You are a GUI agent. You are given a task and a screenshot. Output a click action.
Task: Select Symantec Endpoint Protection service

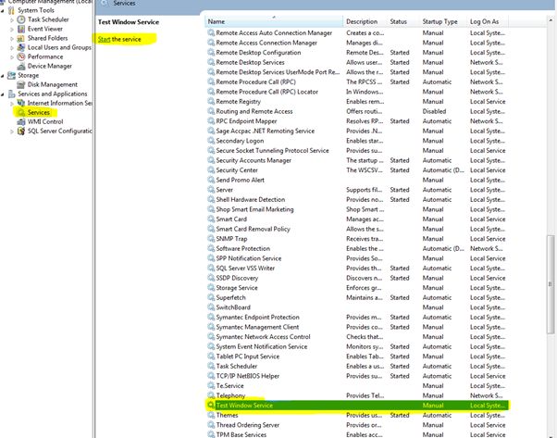257,317
